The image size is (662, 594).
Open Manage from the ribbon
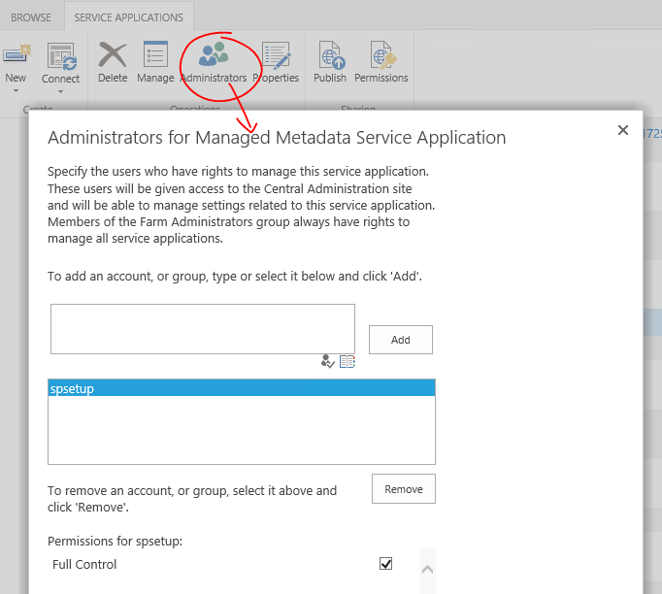[x=155, y=55]
